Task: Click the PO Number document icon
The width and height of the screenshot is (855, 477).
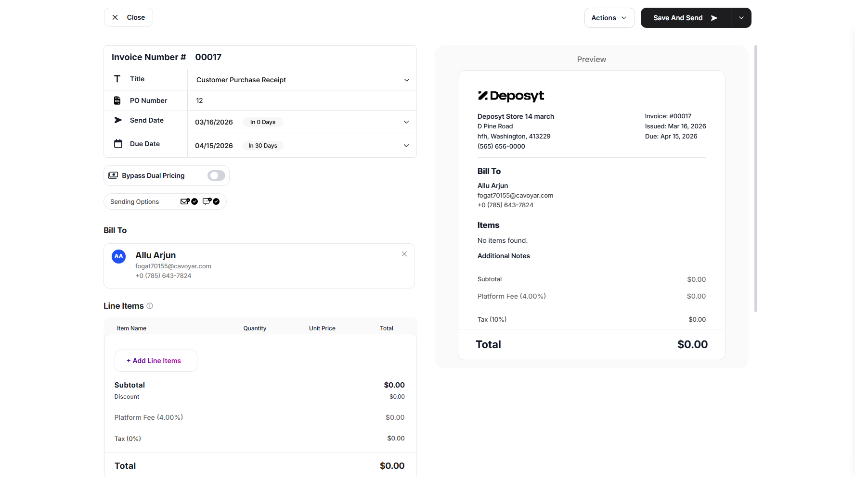Action: 117,100
